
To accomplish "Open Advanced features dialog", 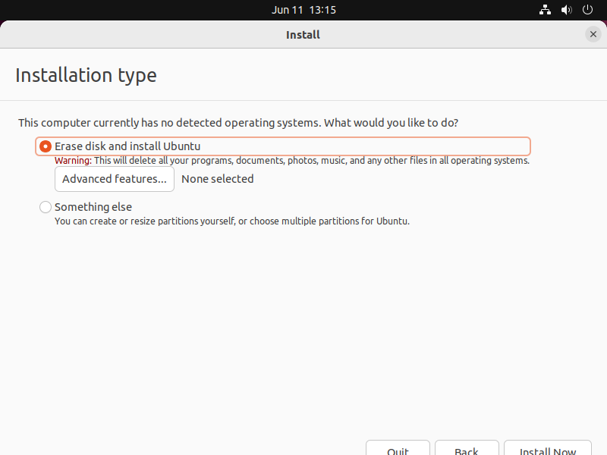I will [x=115, y=179].
